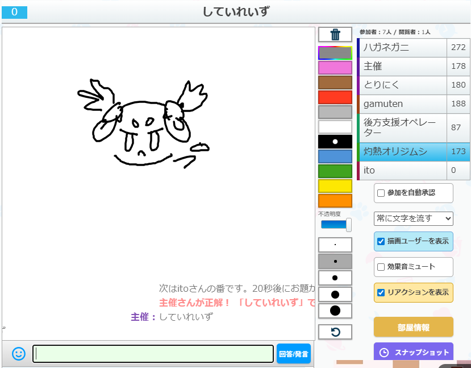Click the undo arrow icon
Viewport: 471px width, 368px height.
click(x=335, y=332)
